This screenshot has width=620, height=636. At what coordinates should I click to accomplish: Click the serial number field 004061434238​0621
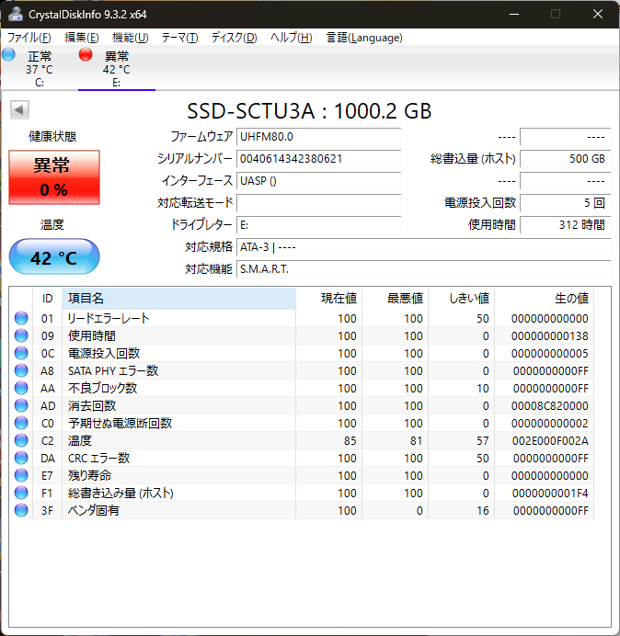[318, 159]
